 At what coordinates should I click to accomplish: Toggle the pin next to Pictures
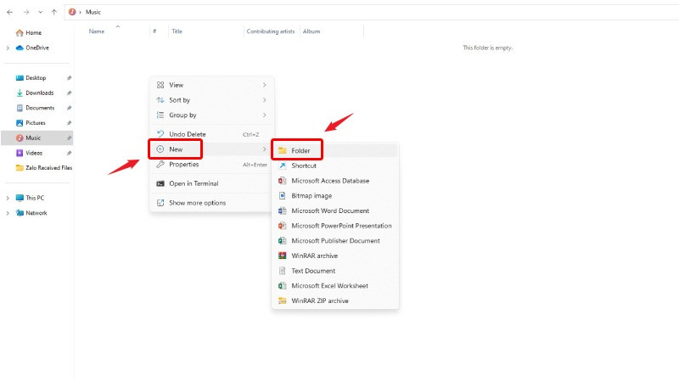click(69, 123)
